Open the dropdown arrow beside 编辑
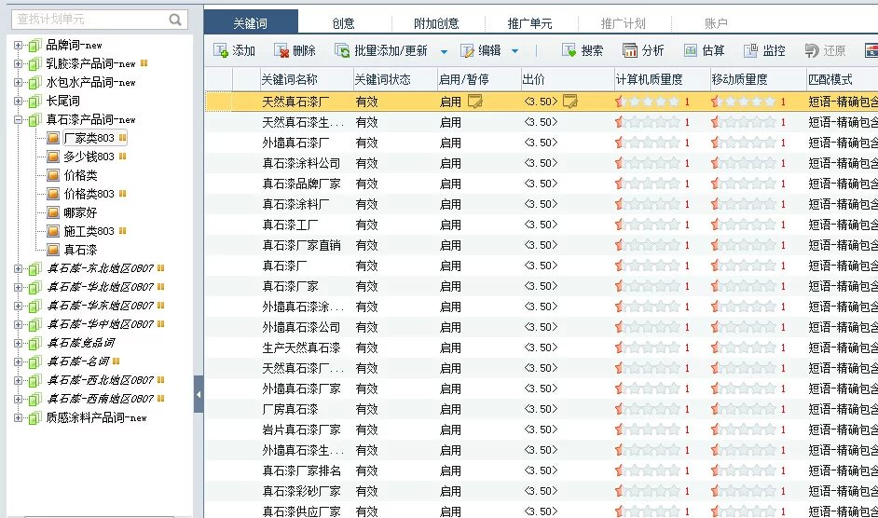Screen dimensions: 878x518 [515, 51]
